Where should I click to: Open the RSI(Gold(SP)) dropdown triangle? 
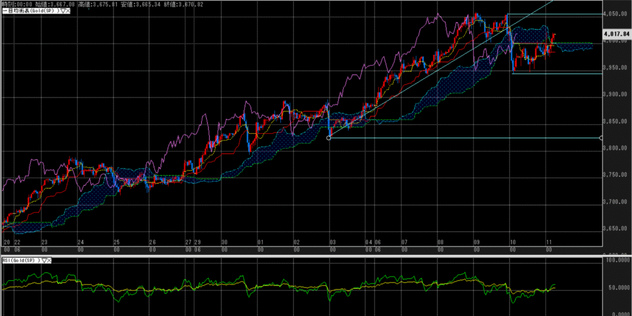coord(43,261)
